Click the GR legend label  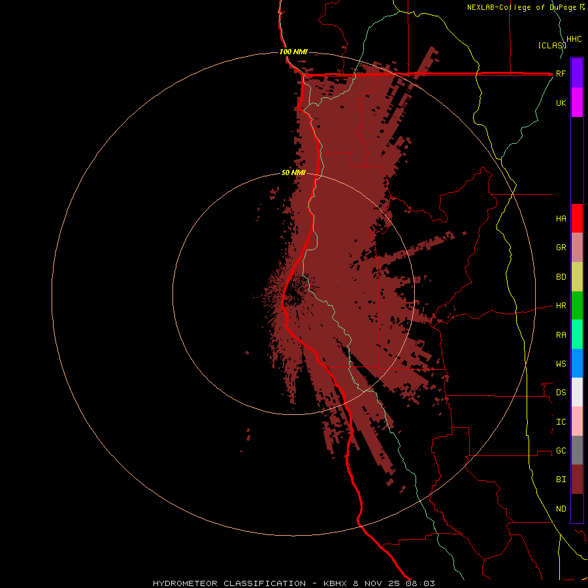[561, 248]
